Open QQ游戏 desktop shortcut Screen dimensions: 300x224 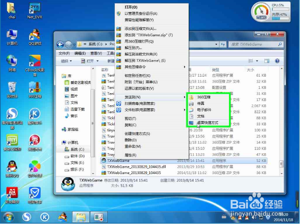click(x=35, y=37)
